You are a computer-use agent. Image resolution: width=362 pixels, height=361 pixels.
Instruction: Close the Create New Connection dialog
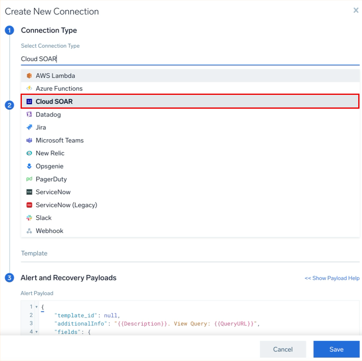356,10
